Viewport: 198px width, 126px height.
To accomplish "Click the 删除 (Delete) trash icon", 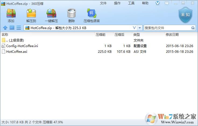I will point(72,13).
